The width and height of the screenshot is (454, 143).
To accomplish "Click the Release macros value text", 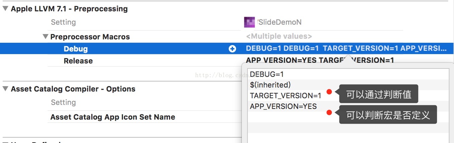I will pos(320,60).
